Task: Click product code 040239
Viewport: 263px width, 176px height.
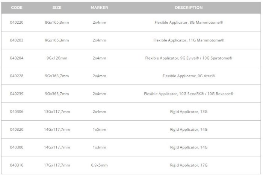Action: click(17, 94)
